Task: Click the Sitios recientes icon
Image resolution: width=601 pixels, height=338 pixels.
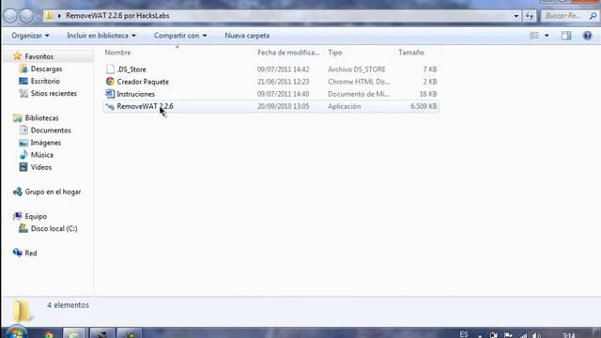Action: tap(23, 93)
